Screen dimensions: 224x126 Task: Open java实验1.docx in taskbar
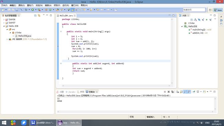tap(42, 123)
